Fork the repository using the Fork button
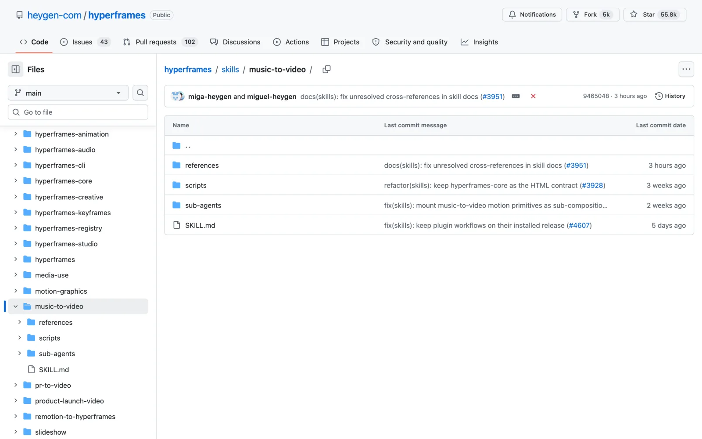 click(x=592, y=14)
